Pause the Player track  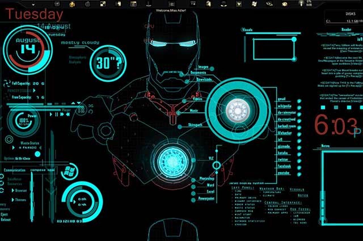[57, 115]
